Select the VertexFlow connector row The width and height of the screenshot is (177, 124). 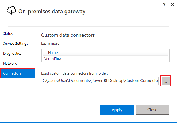pos(52,59)
